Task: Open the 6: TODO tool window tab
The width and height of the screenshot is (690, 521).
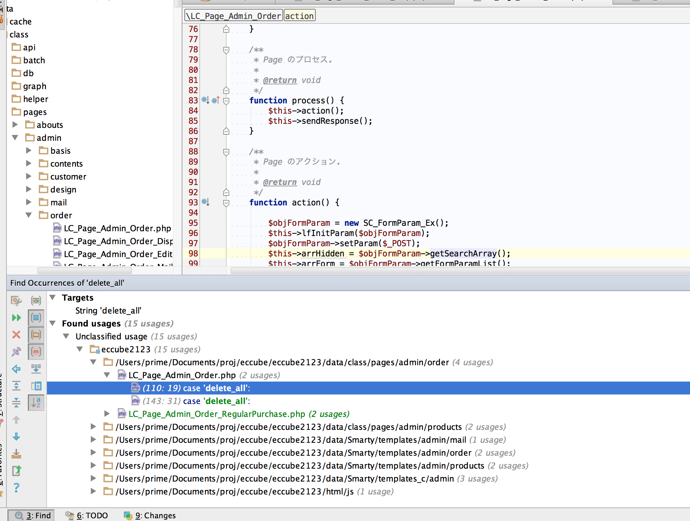Action: tap(87, 515)
